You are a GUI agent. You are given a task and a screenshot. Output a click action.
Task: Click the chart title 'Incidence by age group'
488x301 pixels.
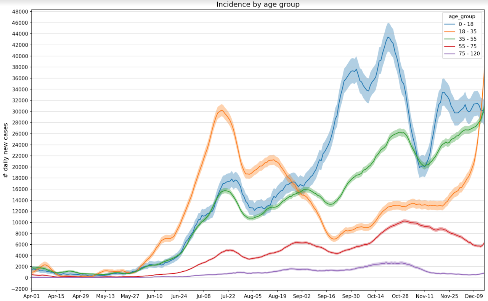(258, 5)
